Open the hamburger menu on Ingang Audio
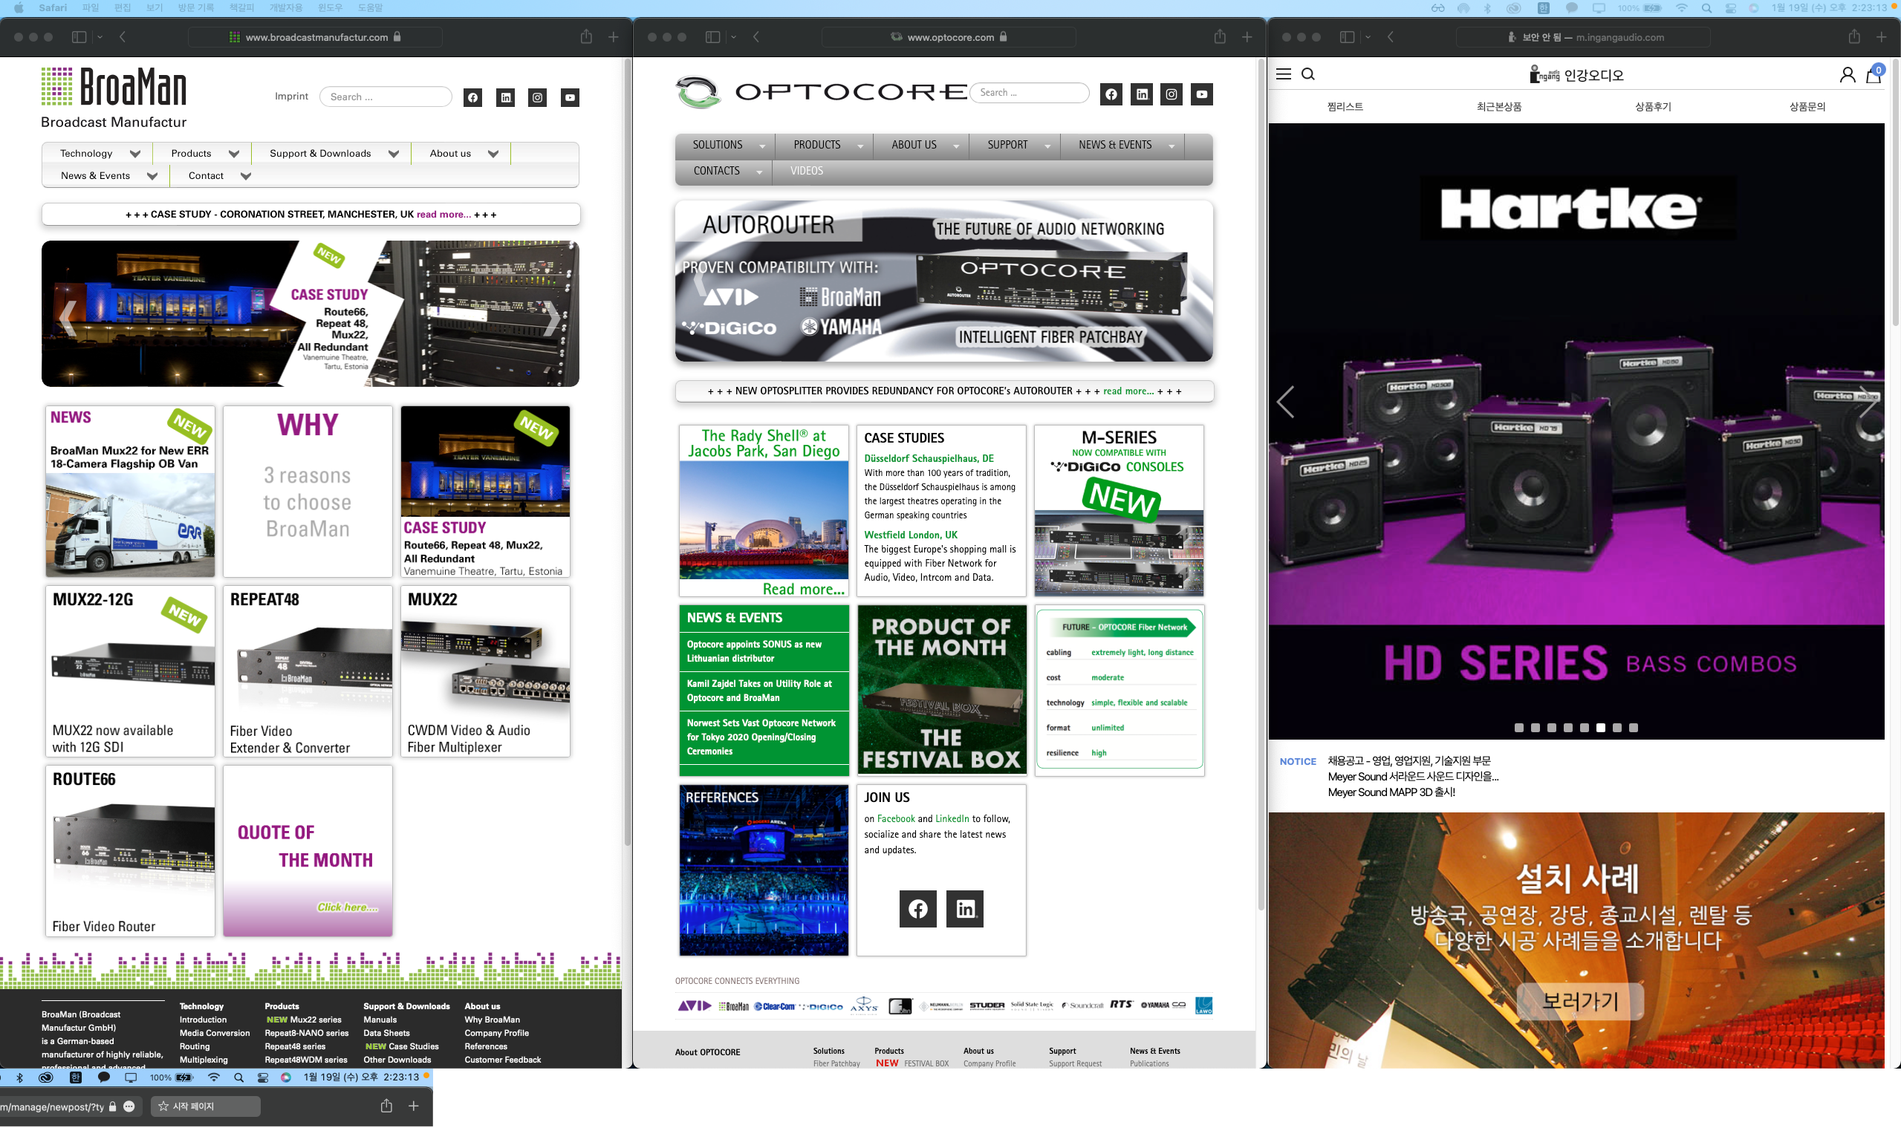The width and height of the screenshot is (1901, 1128). [x=1284, y=74]
